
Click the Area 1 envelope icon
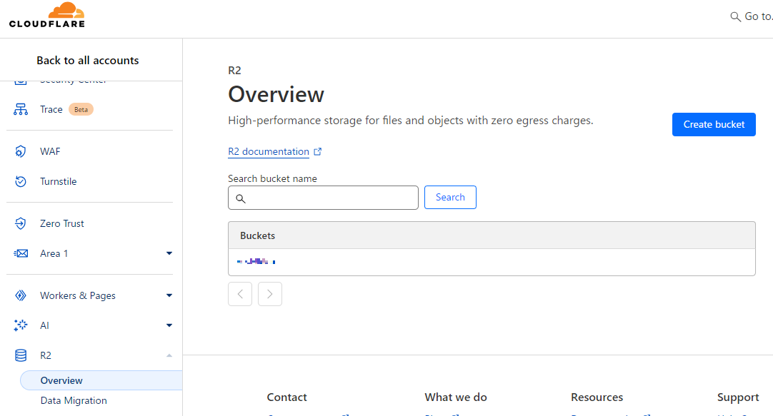pyautogui.click(x=21, y=253)
